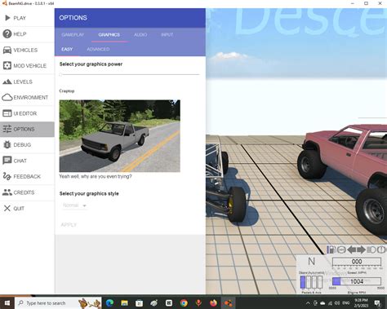Click in the Windows search box

pyautogui.click(x=58, y=302)
